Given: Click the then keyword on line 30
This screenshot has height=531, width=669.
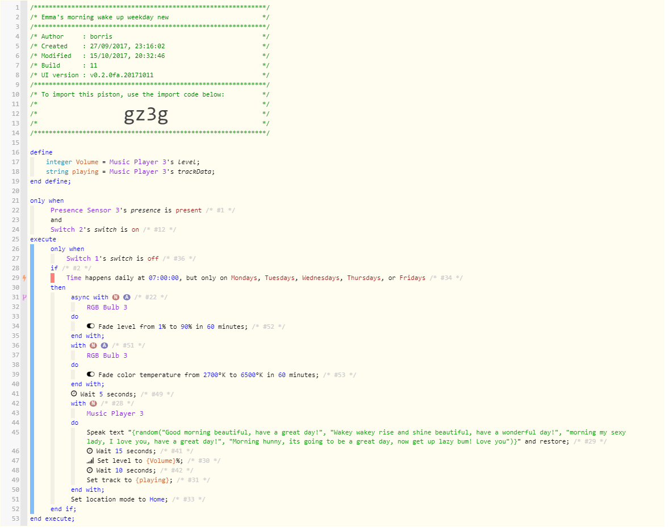Looking at the screenshot, I should (58, 289).
